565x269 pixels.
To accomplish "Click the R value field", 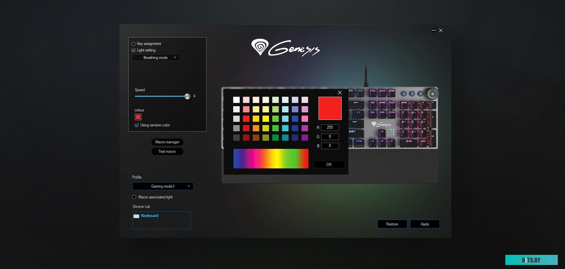I will click(330, 128).
